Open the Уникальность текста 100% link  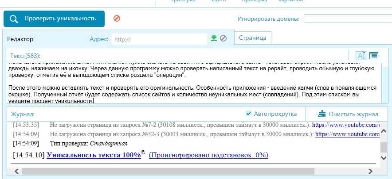click(94, 155)
